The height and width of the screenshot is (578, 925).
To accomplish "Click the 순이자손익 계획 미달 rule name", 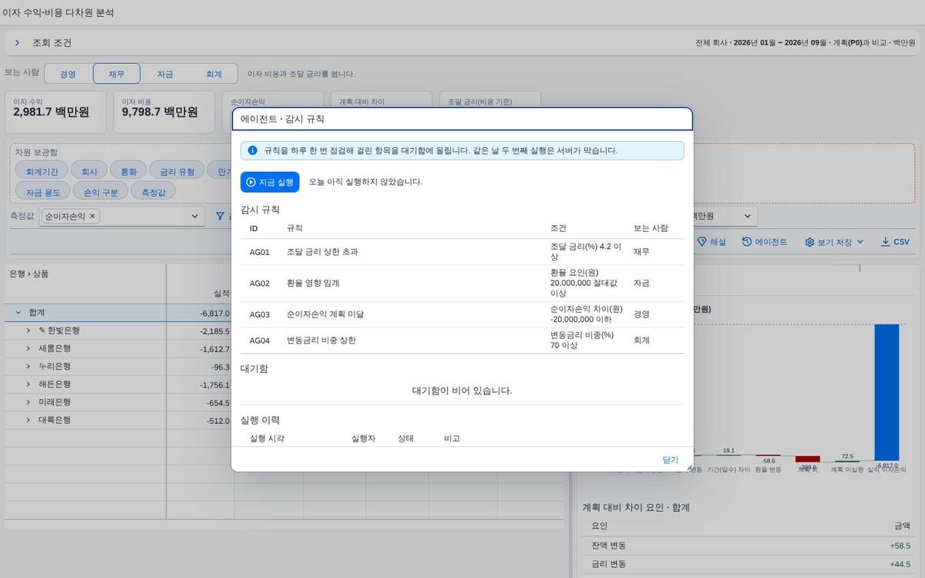I will pos(325,314).
